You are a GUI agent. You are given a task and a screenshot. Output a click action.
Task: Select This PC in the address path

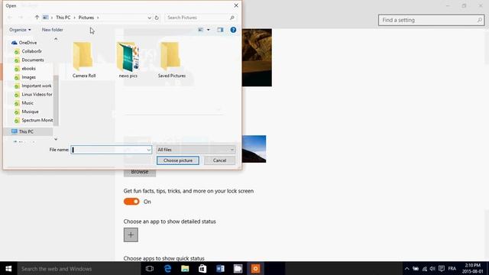click(x=63, y=18)
